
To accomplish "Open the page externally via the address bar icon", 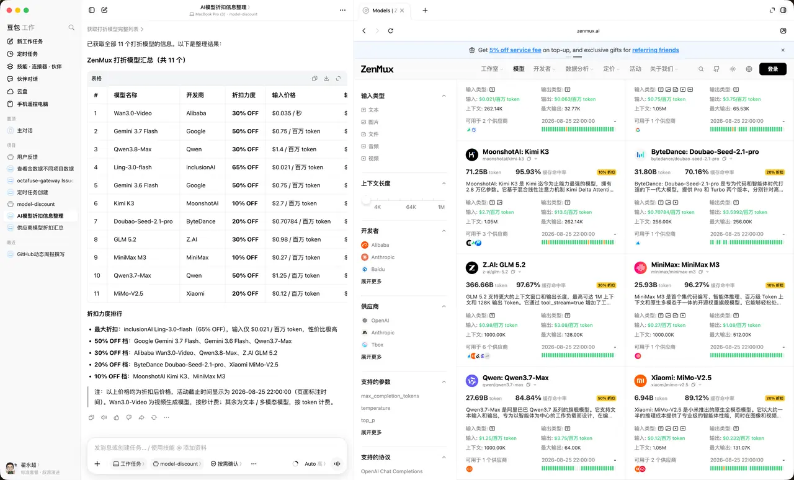I will tap(783, 30).
